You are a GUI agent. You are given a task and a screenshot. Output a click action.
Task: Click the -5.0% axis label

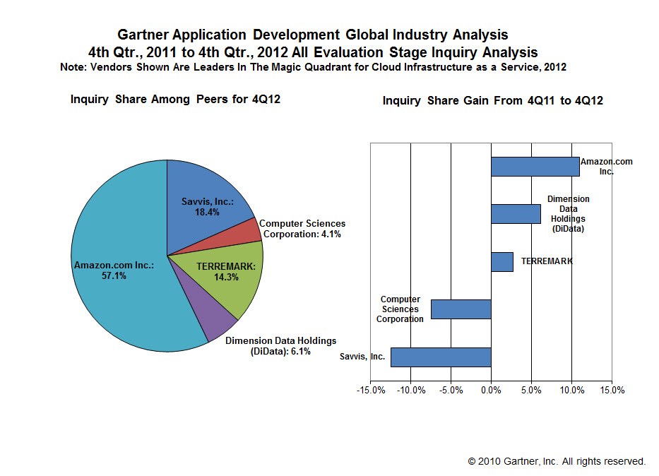tap(451, 391)
